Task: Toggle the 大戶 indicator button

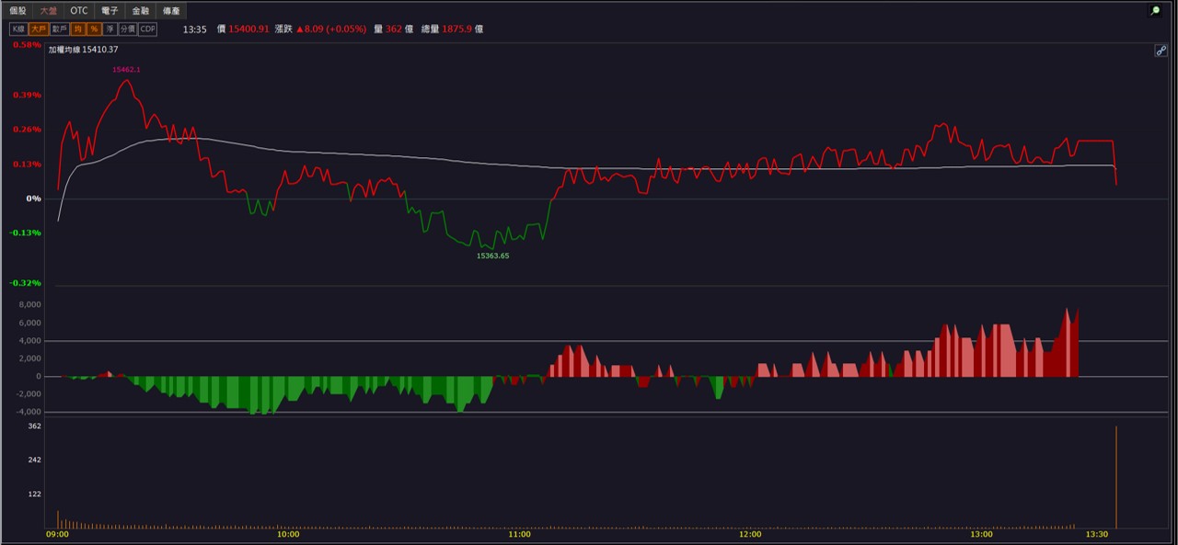Action: point(38,29)
